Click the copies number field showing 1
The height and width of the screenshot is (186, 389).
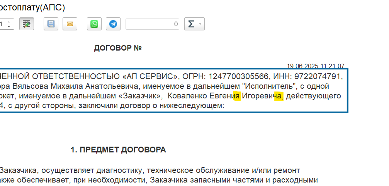click(x=2, y=24)
